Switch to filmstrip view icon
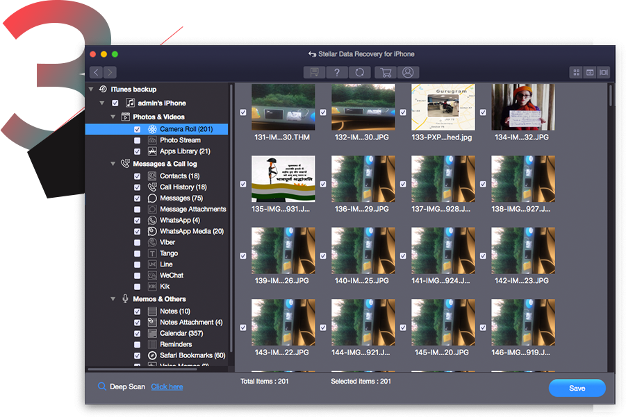The height and width of the screenshot is (417, 626). [x=603, y=72]
